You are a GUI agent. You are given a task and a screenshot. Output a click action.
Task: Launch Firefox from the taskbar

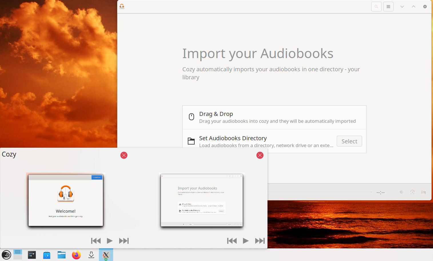(x=76, y=255)
